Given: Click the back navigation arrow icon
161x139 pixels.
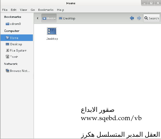Looking at the screenshot, I should coord(132,18).
